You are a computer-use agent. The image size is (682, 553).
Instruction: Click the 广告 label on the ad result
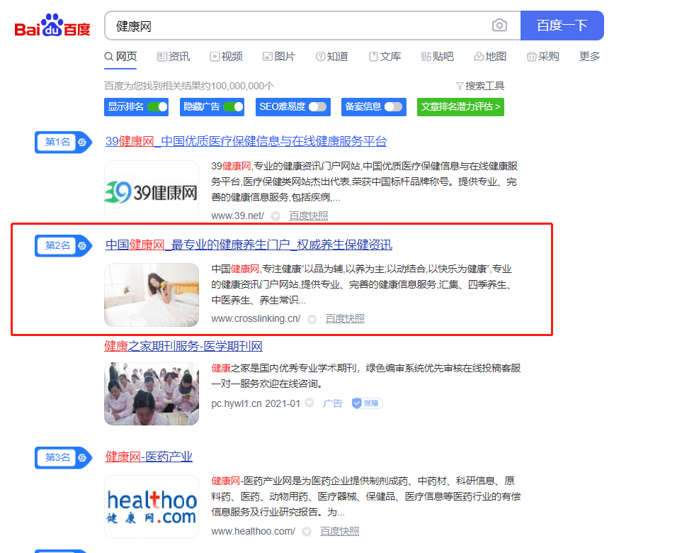333,403
